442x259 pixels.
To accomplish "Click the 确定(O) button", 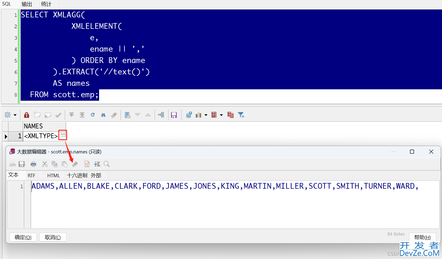I will click(x=23, y=237).
